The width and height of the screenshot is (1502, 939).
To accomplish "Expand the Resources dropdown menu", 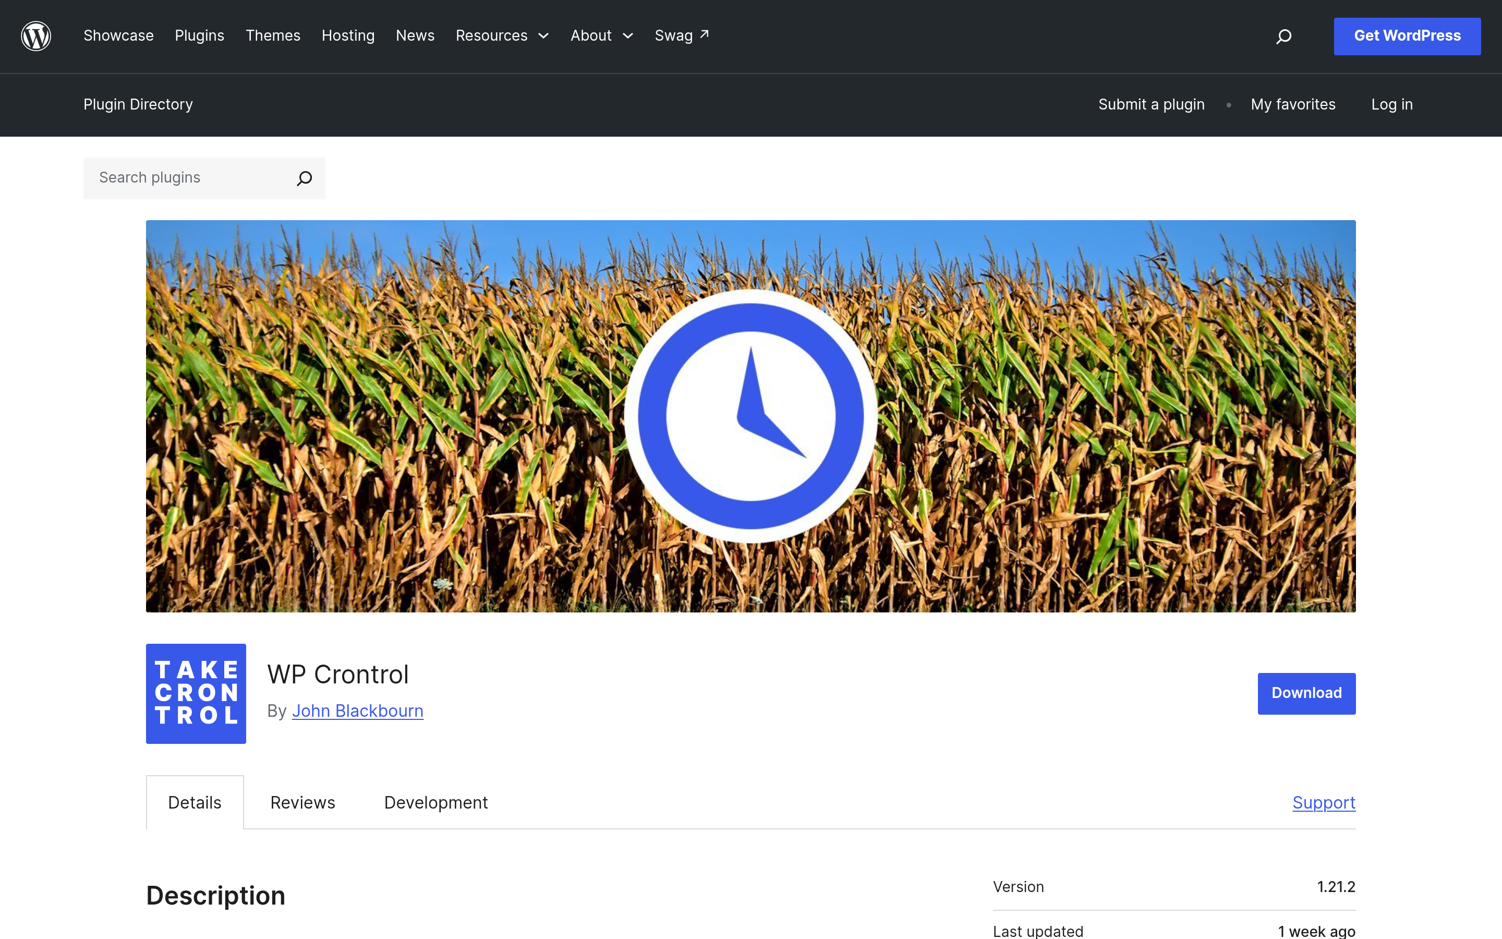I will [502, 35].
